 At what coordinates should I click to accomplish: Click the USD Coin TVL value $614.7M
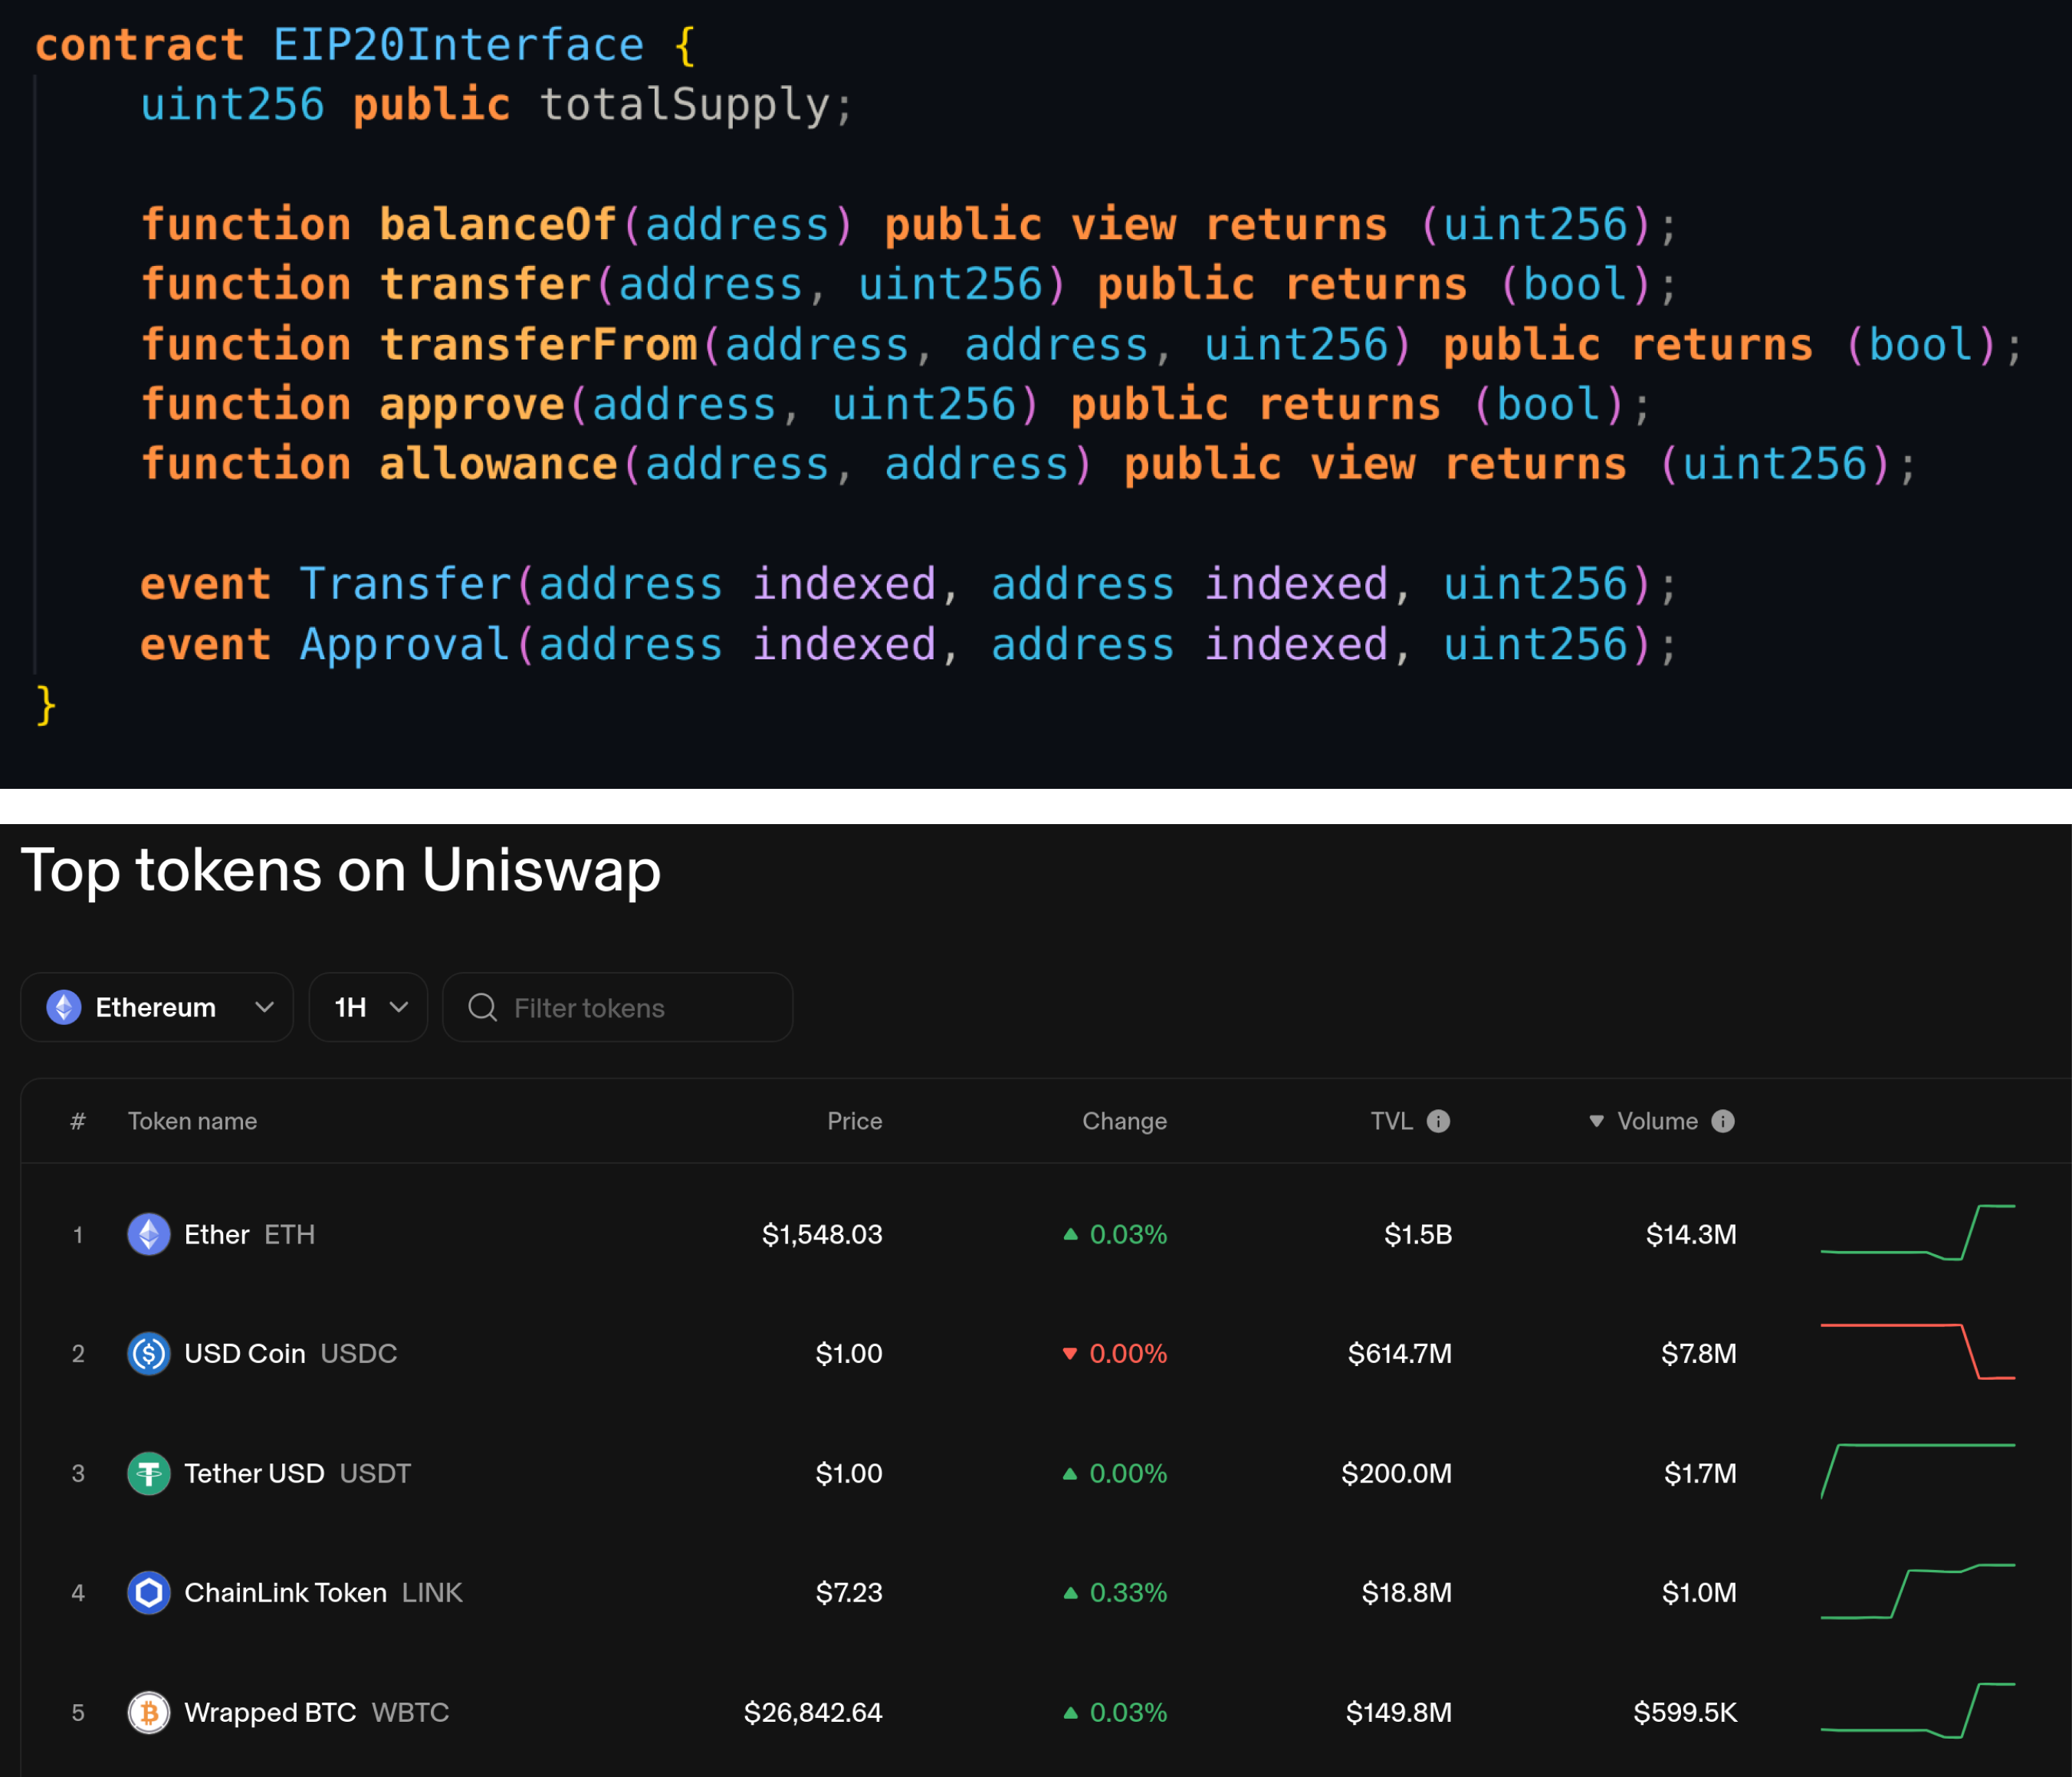click(1400, 1353)
